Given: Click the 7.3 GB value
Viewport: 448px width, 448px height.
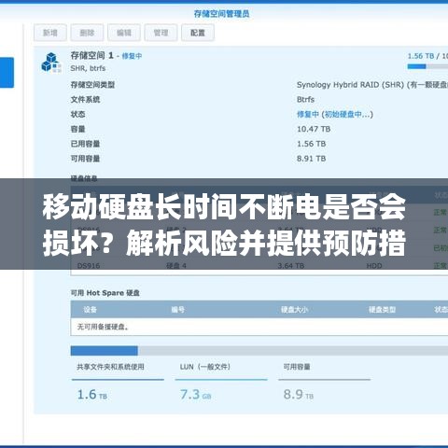Looking at the screenshot, I should (x=196, y=395).
